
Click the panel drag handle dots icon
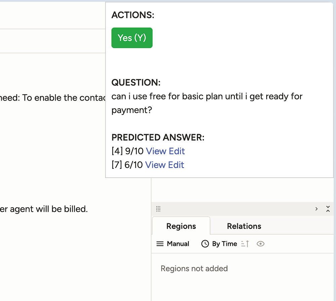(158, 209)
